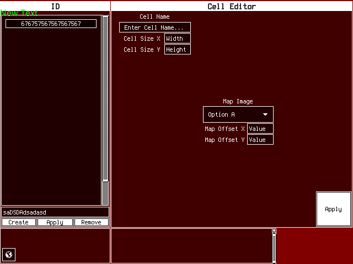The height and width of the screenshot is (264, 353).
Task: Click the Map Offset Y Value field
Action: tap(260, 140)
